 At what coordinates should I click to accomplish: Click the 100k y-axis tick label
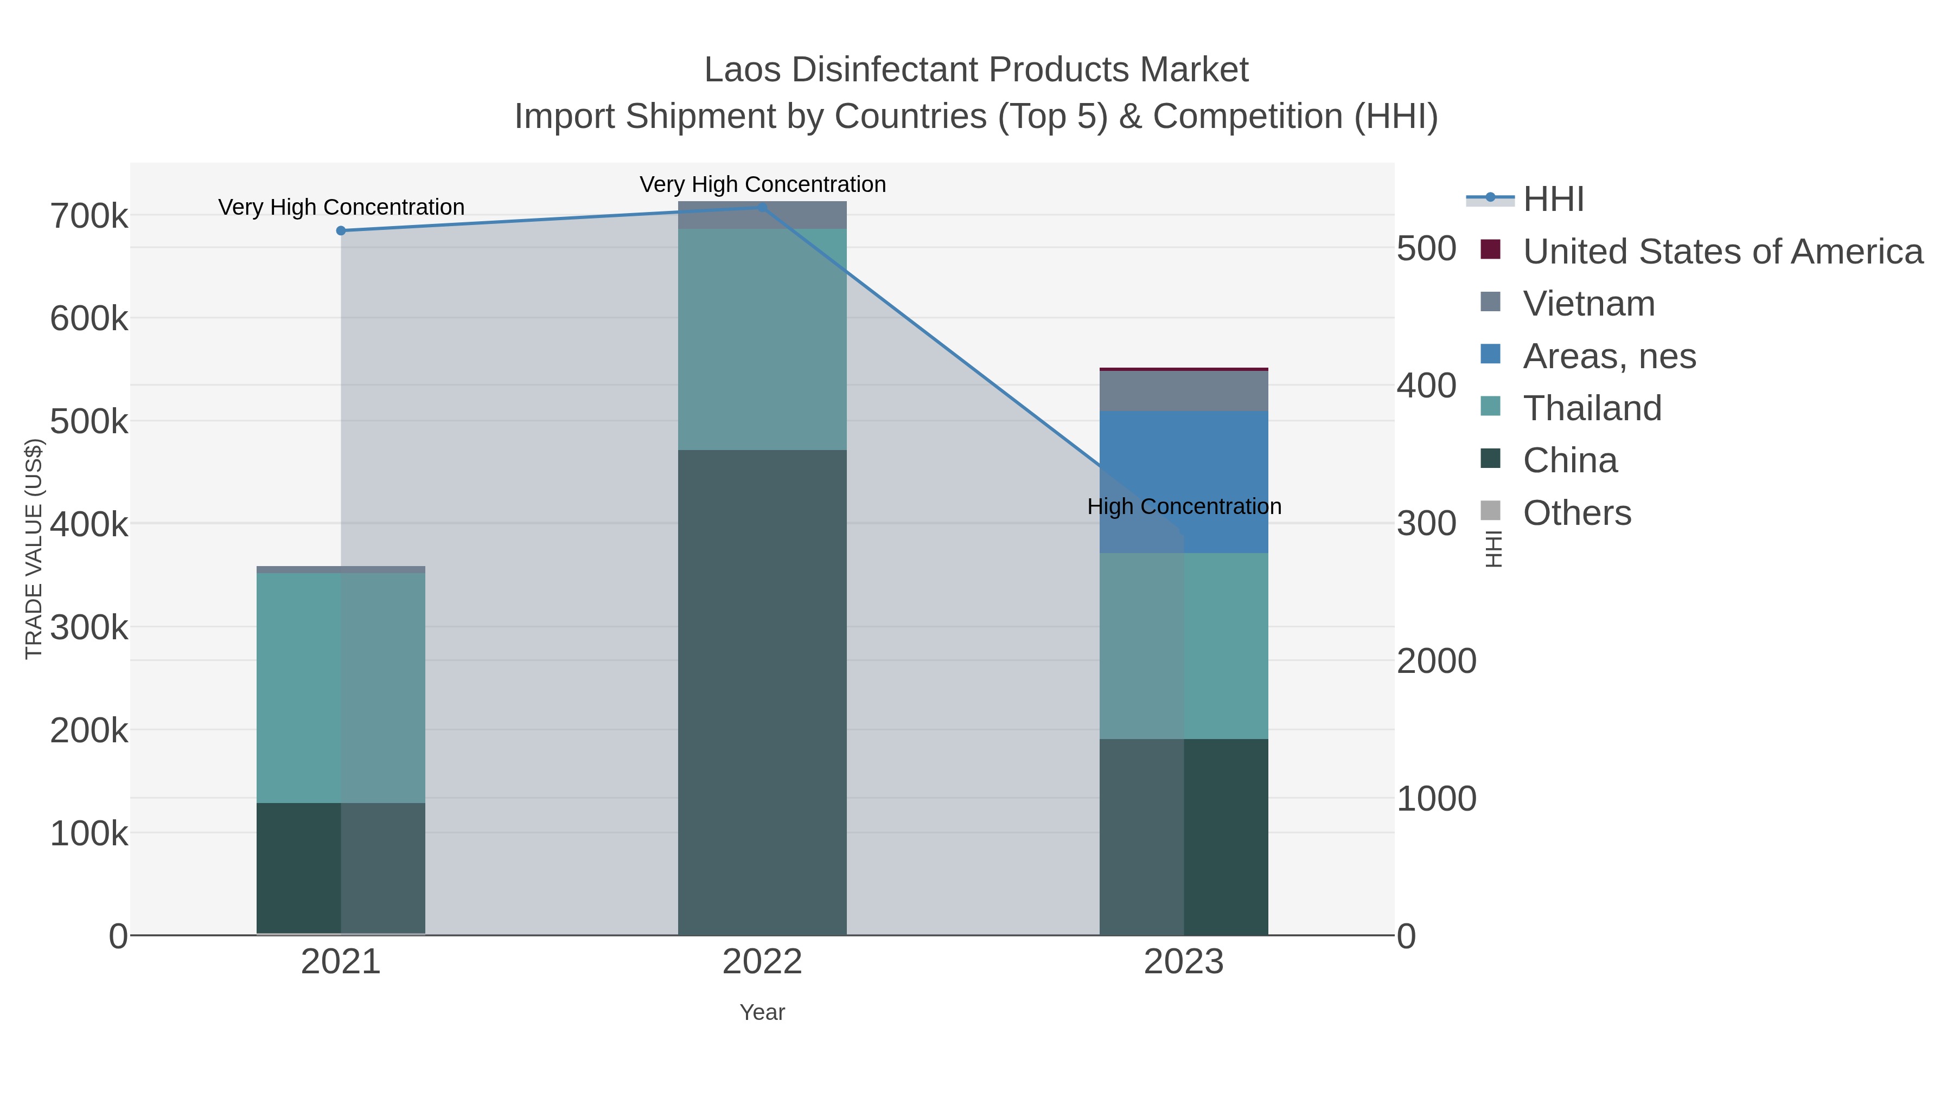(x=90, y=833)
